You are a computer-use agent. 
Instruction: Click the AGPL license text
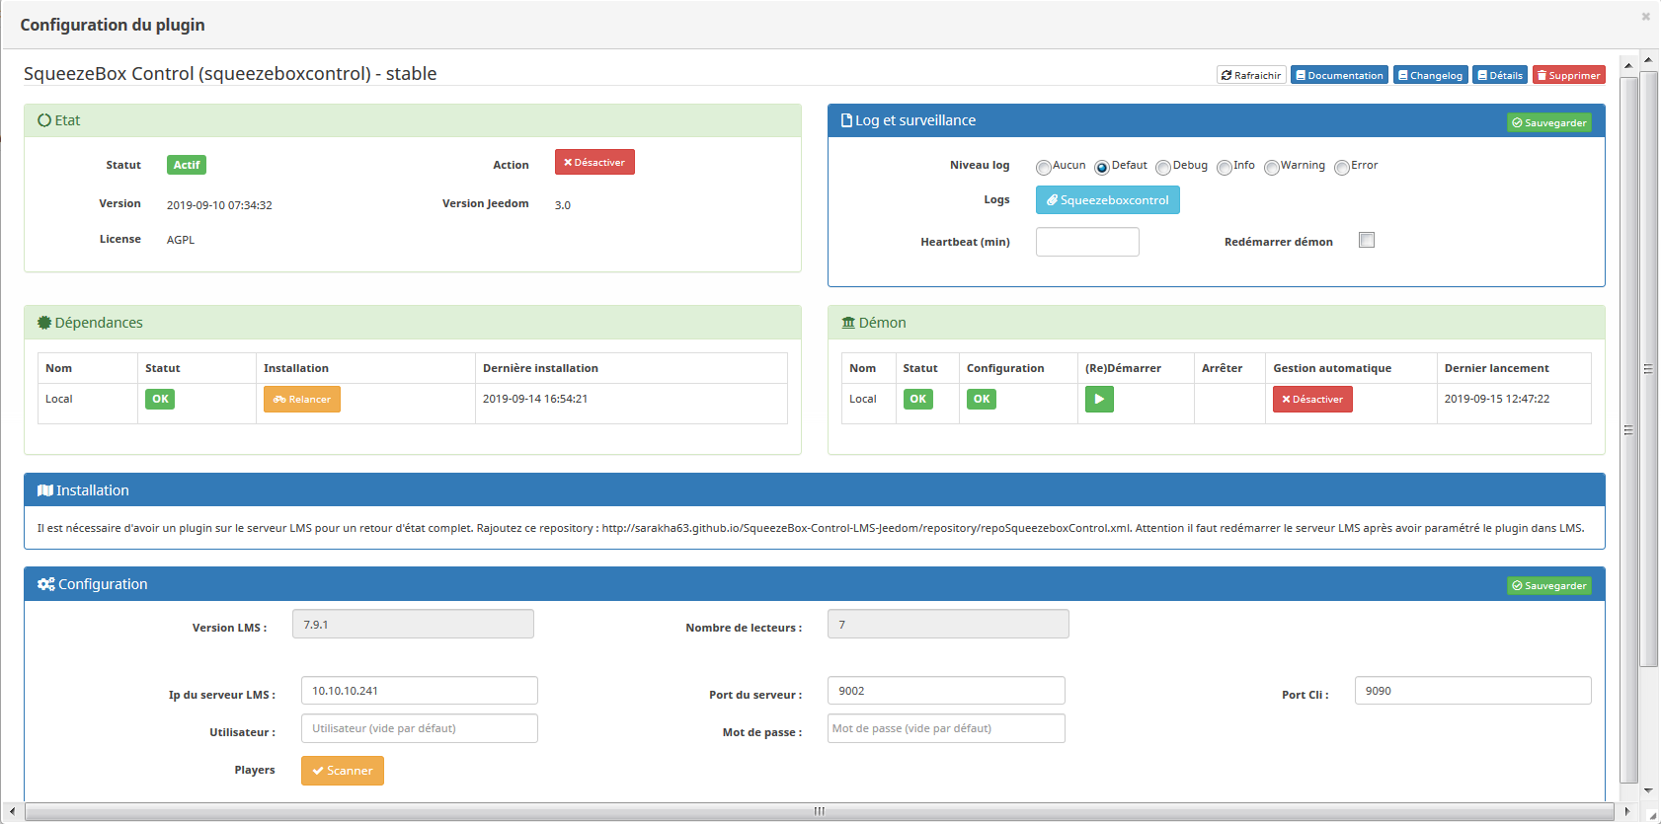[181, 240]
